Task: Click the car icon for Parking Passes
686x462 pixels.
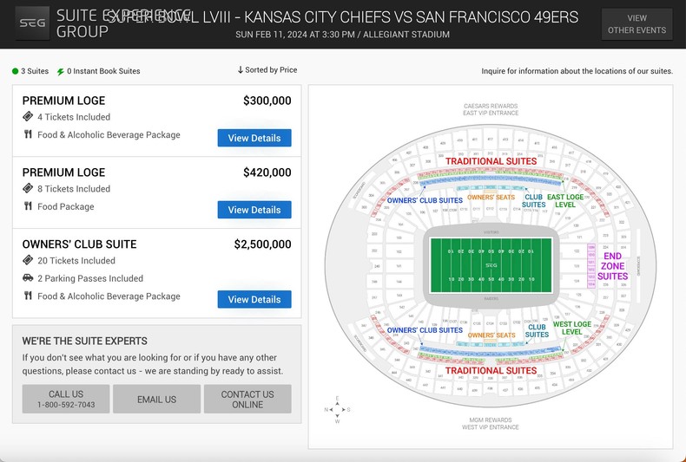Action: 28,278
